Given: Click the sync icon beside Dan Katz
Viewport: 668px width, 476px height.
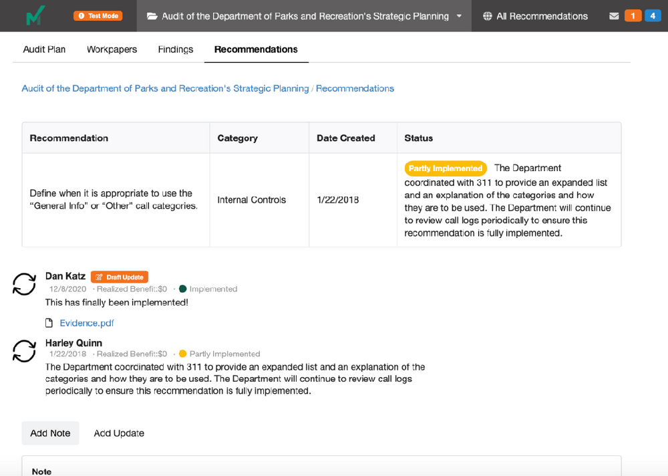Looking at the screenshot, I should pyautogui.click(x=25, y=283).
